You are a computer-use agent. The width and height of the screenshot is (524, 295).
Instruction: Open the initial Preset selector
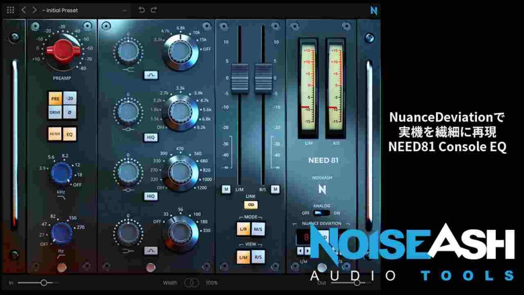pyautogui.click(x=77, y=9)
